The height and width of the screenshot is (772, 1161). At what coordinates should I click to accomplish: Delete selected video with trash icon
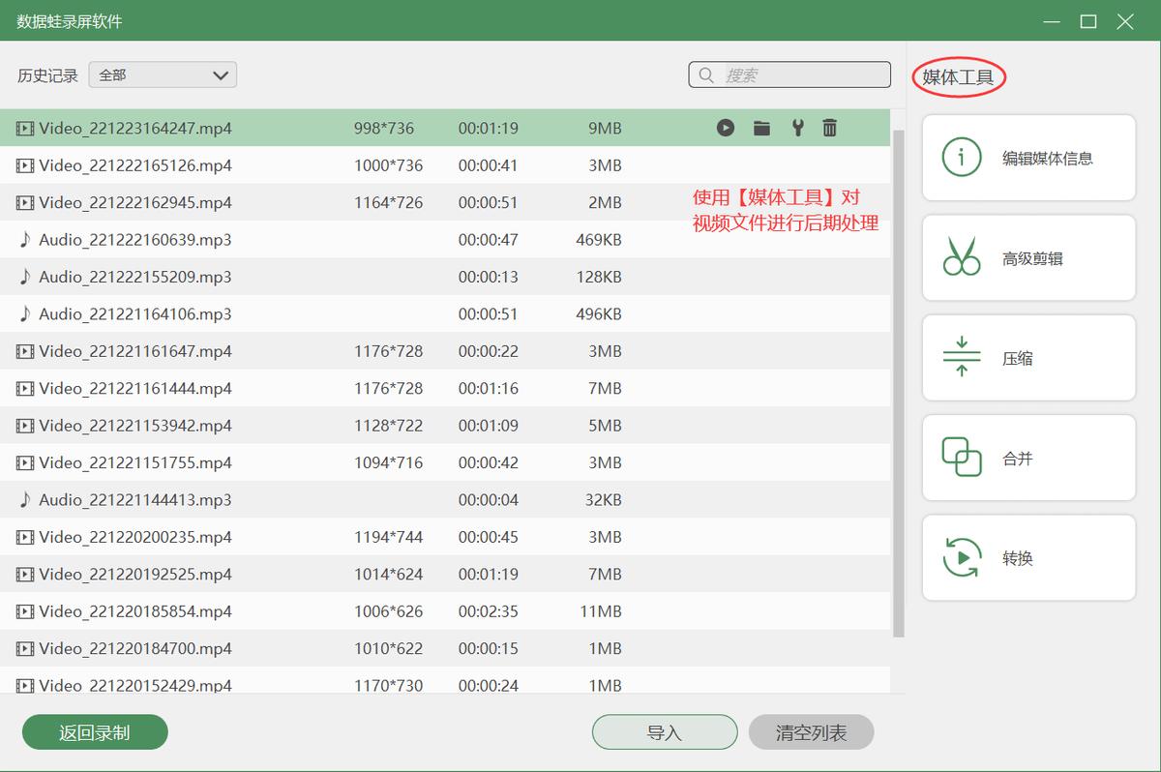point(830,128)
